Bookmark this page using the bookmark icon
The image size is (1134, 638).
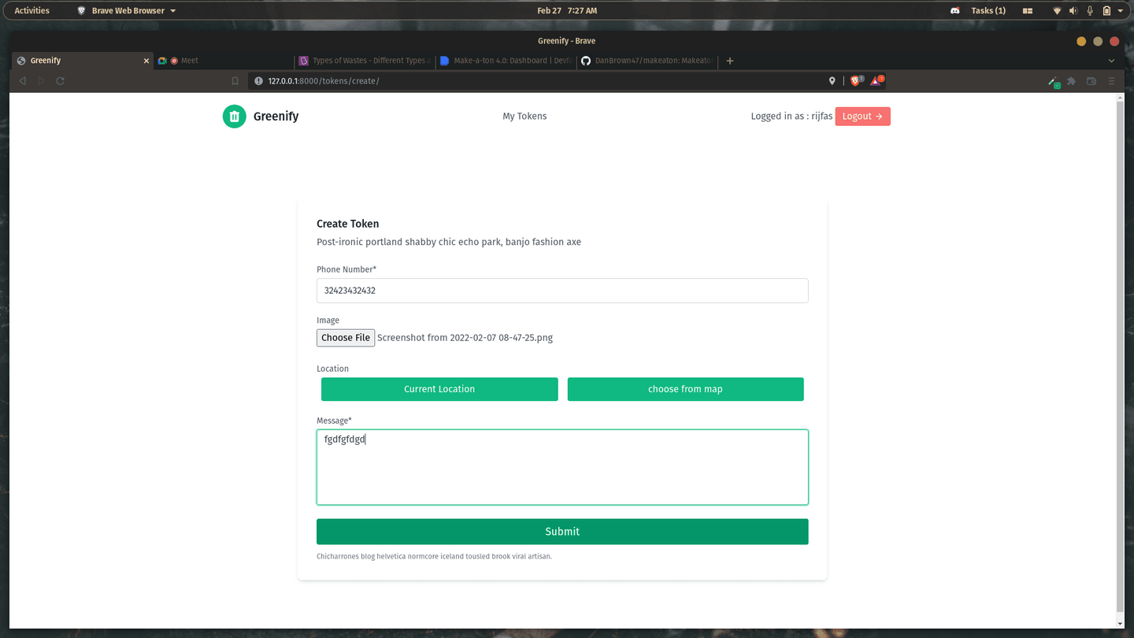tap(235, 81)
